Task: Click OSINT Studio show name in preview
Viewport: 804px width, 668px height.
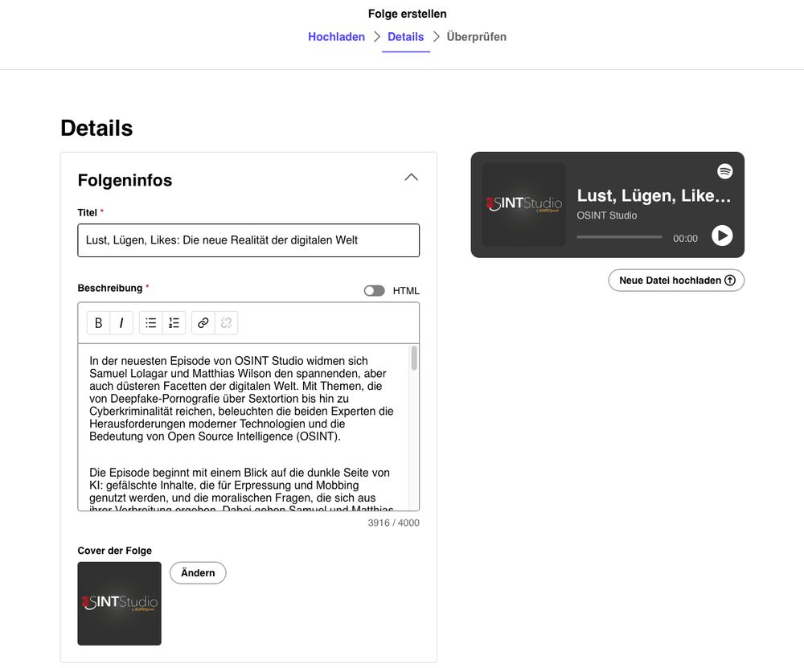Action: point(606,215)
